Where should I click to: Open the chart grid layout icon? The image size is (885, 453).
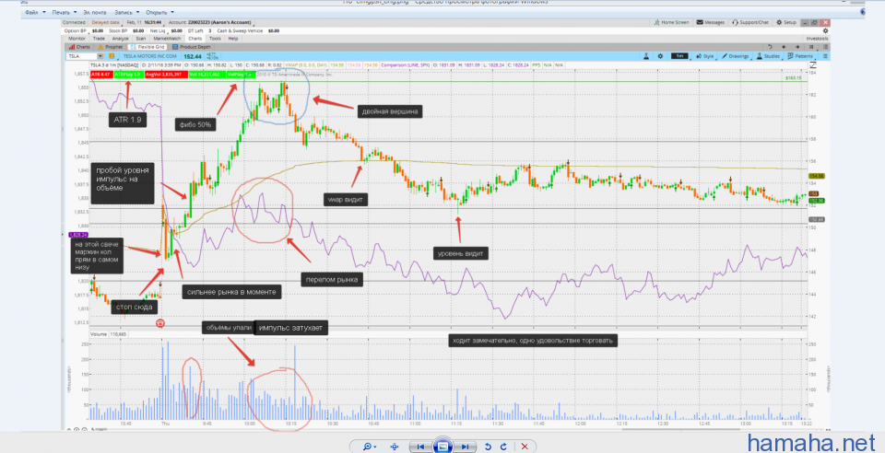point(813,47)
